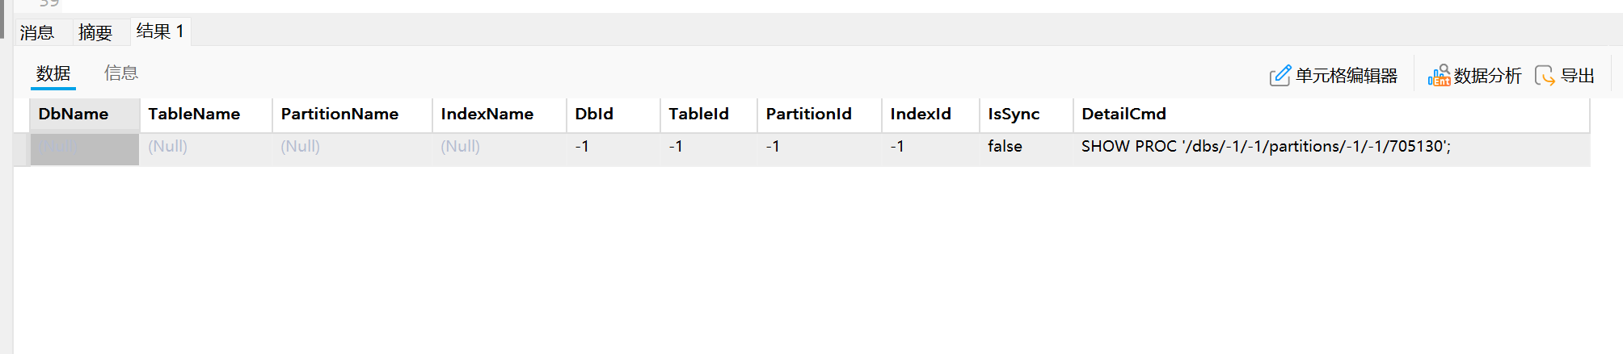Select the 数据 sub-tab
The image size is (1623, 354).
tap(53, 73)
